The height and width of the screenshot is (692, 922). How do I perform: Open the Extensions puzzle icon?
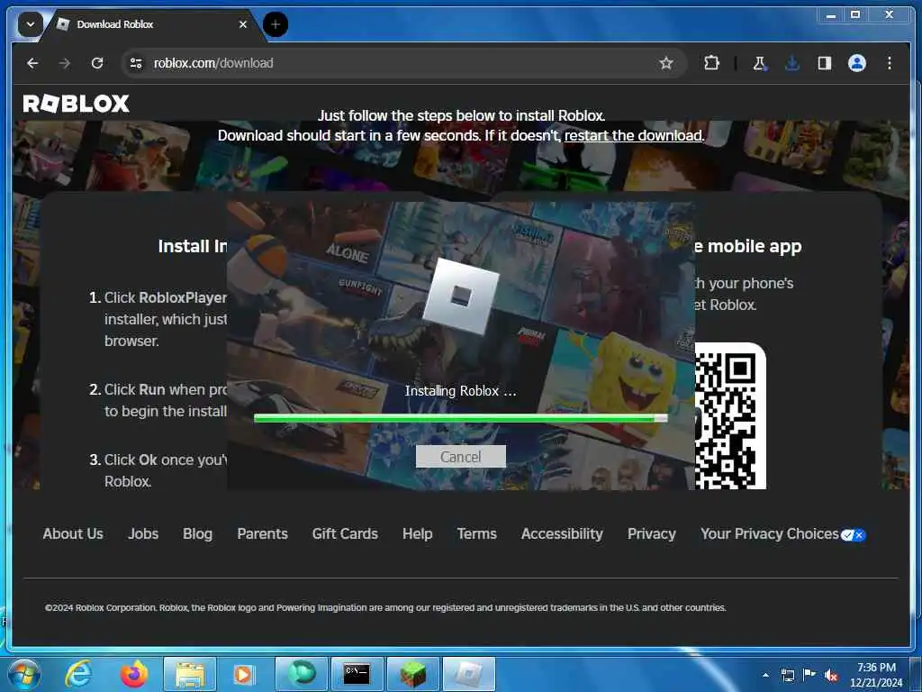pyautogui.click(x=711, y=63)
